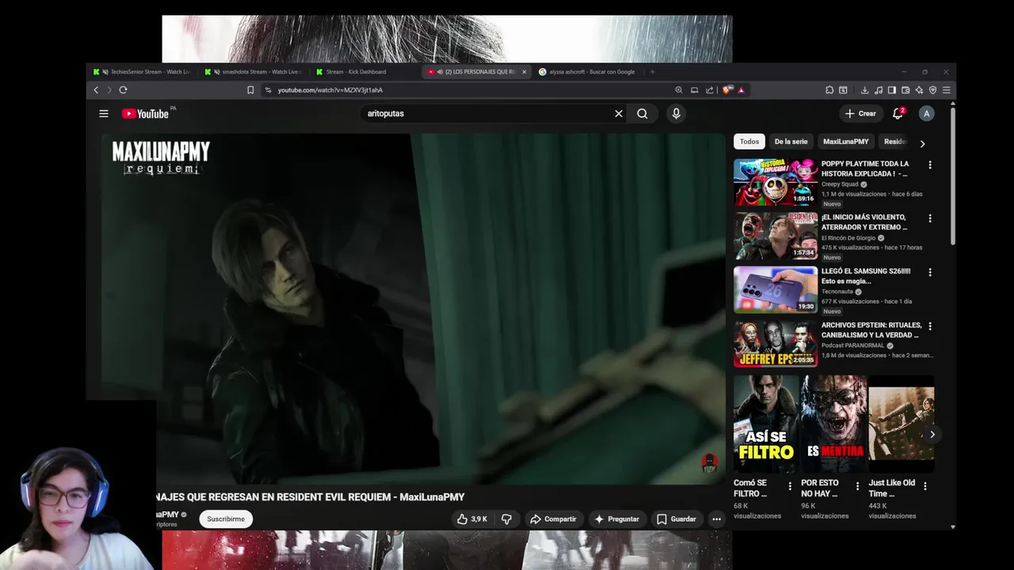This screenshot has height=570, width=1014.
Task: Open YouTube notifications bell
Action: click(898, 113)
